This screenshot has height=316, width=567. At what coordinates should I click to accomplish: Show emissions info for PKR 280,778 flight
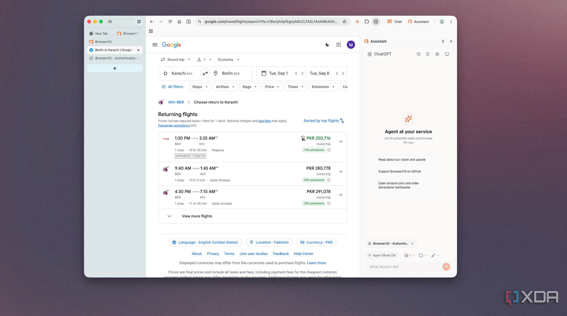[329, 180]
